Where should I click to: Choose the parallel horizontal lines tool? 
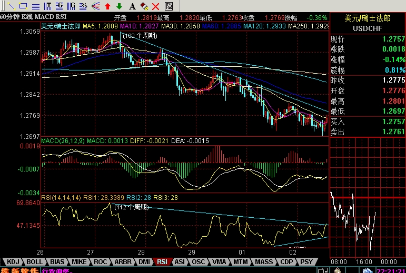tap(36, 6)
